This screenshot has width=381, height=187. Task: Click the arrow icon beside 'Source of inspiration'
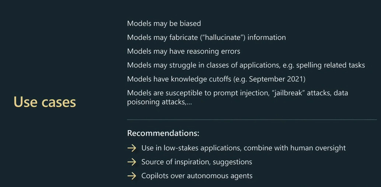tap(132, 162)
